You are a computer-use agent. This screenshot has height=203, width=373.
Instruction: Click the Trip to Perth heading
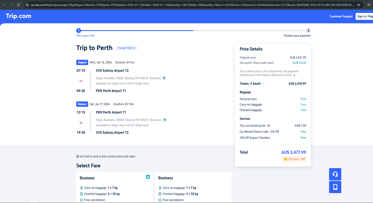(94, 48)
